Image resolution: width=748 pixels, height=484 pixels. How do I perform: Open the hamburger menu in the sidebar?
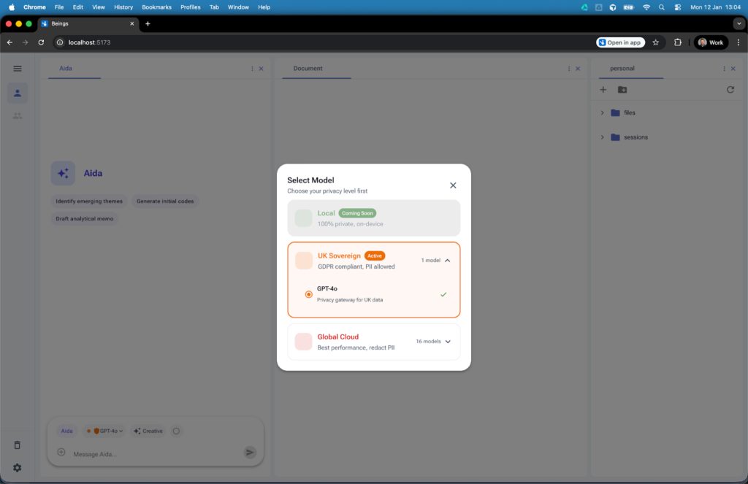(x=18, y=69)
